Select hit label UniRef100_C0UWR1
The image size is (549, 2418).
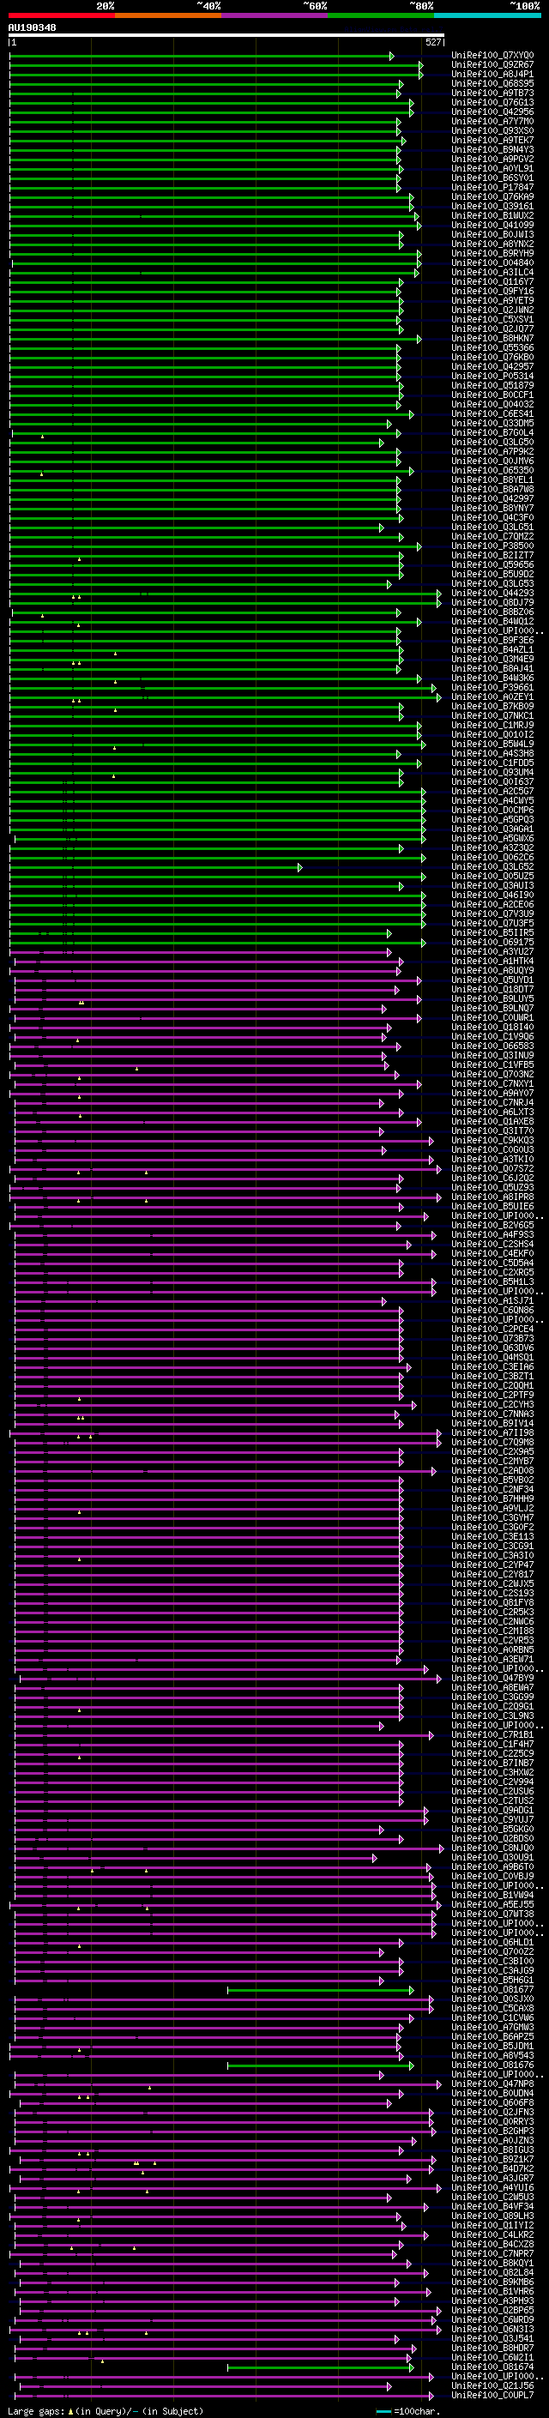click(x=492, y=1018)
